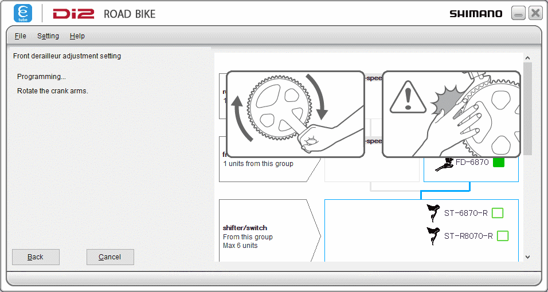Viewport: 548px width, 292px height.
Task: Check the ST-R8070-R unit checkbox
Action: tap(503, 235)
